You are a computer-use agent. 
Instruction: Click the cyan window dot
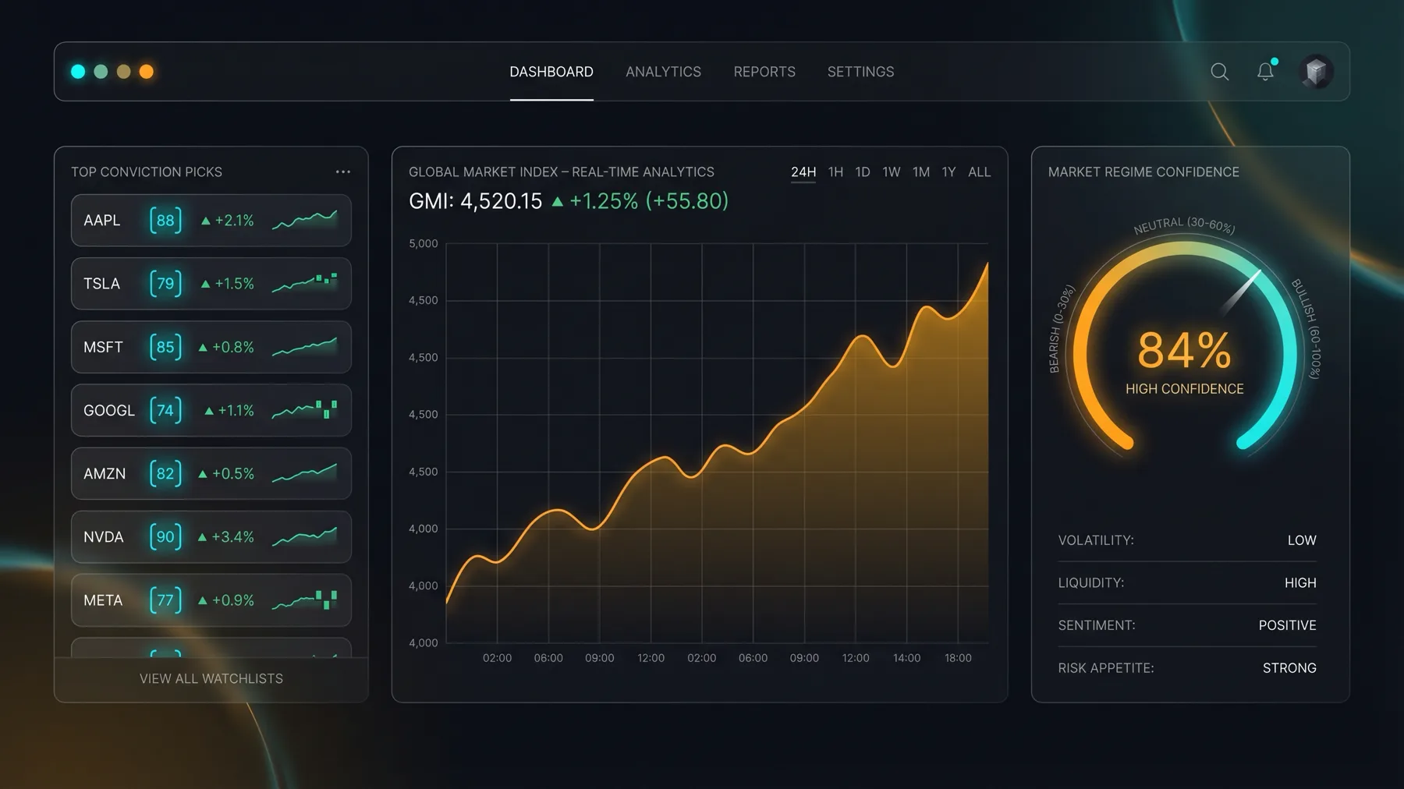(78, 72)
